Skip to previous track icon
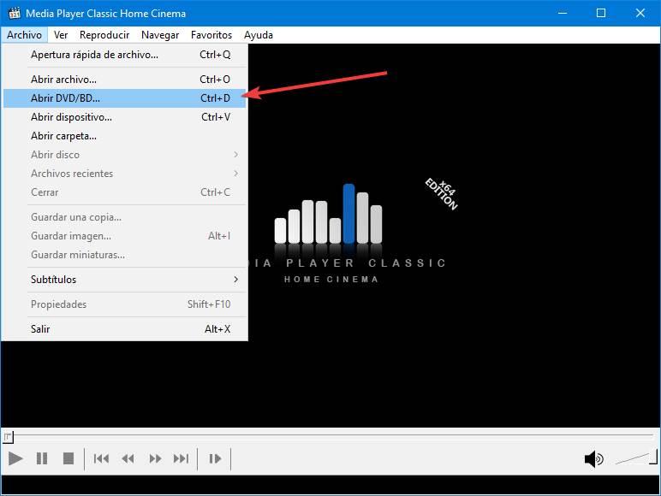This screenshot has height=496, width=661. [x=101, y=458]
